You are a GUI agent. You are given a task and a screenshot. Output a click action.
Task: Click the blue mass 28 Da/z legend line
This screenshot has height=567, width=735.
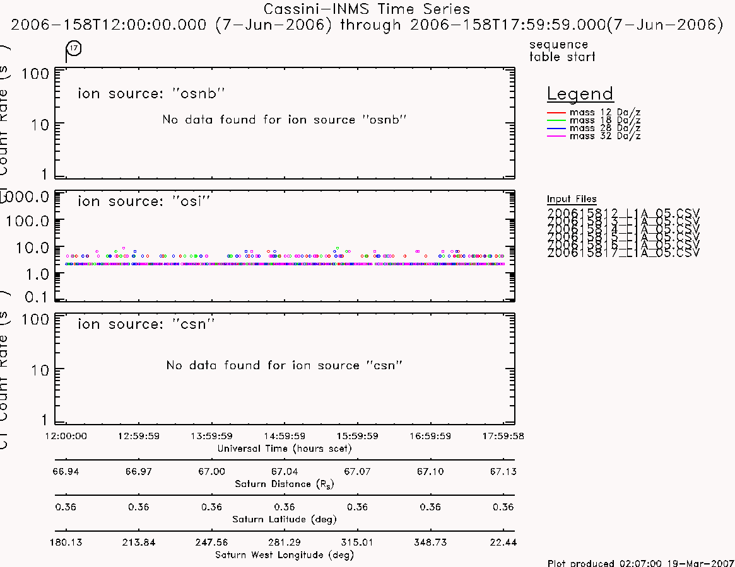(x=556, y=129)
